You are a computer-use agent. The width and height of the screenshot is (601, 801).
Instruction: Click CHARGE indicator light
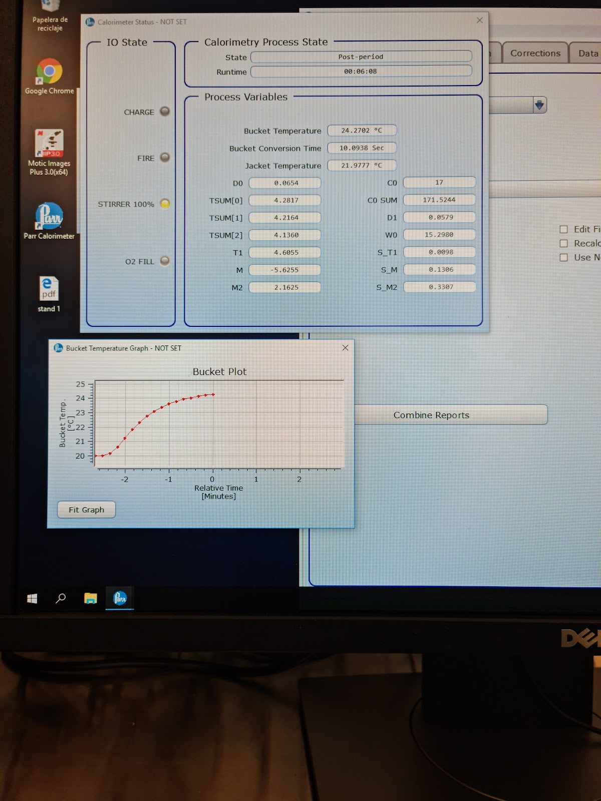pyautogui.click(x=165, y=112)
